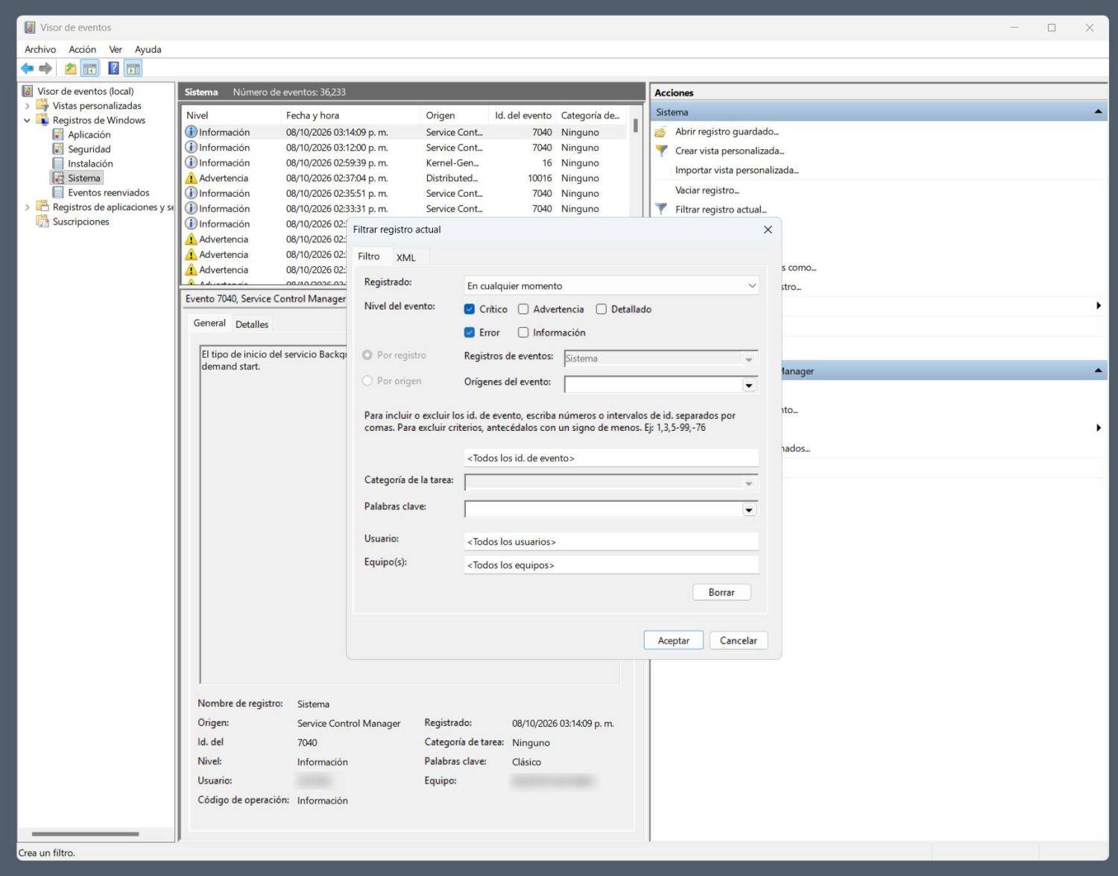Viewport: 1118px width, 876px height.
Task: Close the Filtrar registro actual dialog
Action: click(x=768, y=230)
